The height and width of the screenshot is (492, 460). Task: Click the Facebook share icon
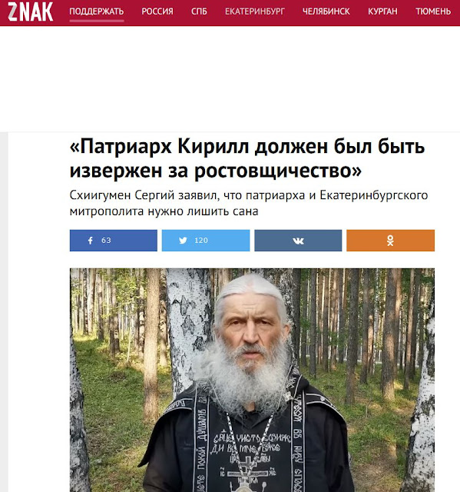(91, 241)
